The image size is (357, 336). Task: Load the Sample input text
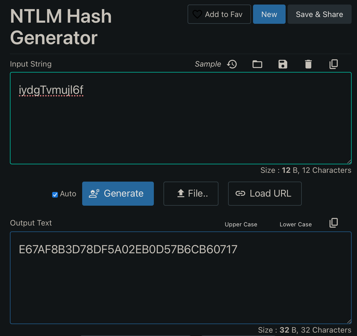coord(208,64)
